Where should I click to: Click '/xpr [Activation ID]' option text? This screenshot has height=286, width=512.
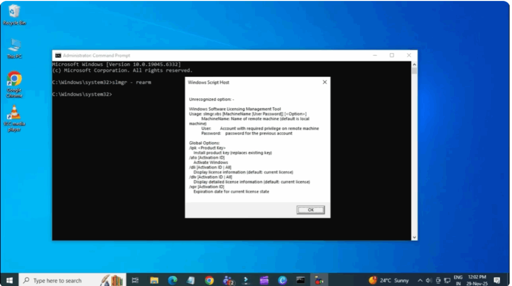click(206, 186)
